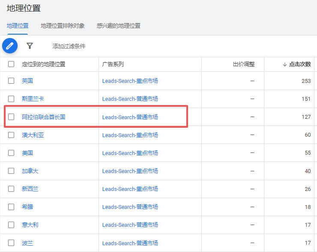Screen dimensions: 317x252
Task: Check the 阿拉伯联合酋长国 row checkbox
Action: coord(11,117)
